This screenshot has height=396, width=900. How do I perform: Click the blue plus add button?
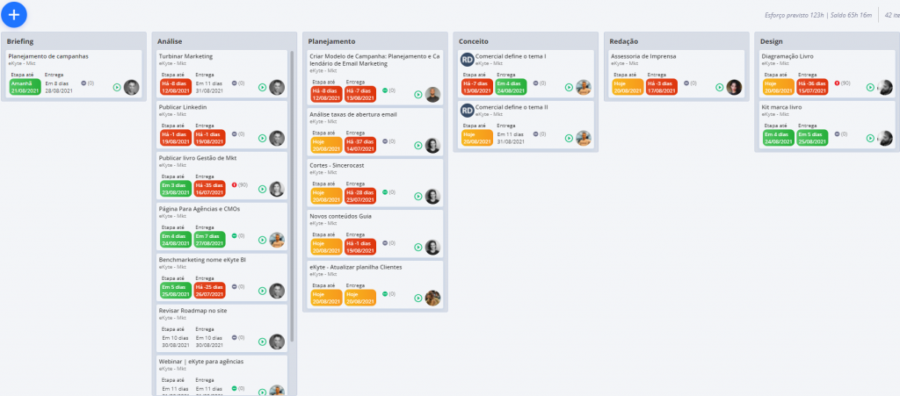click(x=14, y=15)
